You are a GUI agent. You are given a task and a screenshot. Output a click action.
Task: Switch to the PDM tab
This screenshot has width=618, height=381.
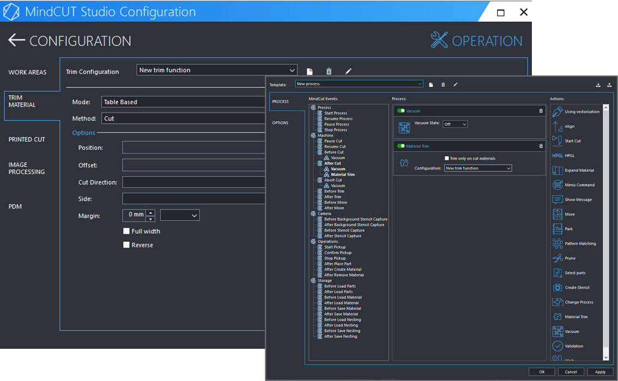point(15,206)
